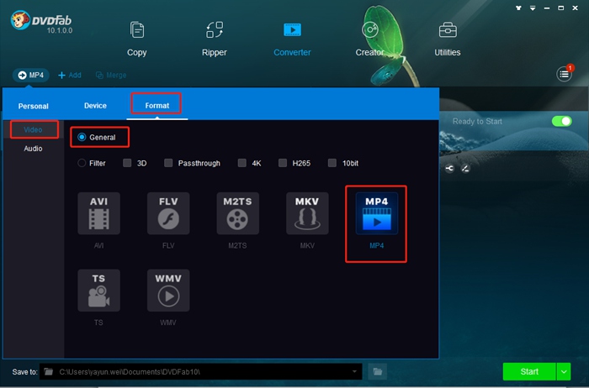Image resolution: width=589 pixels, height=388 pixels.
Task: Open the skin shirt icon in title bar
Action: [518, 8]
